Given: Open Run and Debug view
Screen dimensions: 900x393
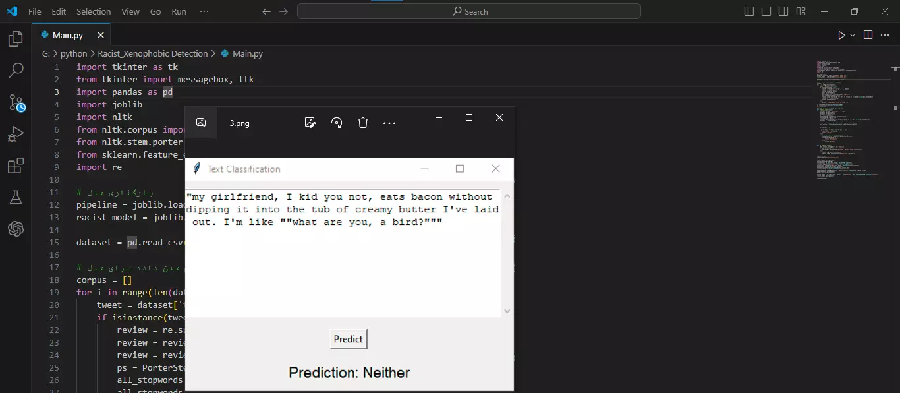Looking at the screenshot, I should (16, 135).
